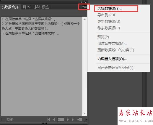The image size is (153, 125).
Task: Click the record number input field
Action: (61, 120)
